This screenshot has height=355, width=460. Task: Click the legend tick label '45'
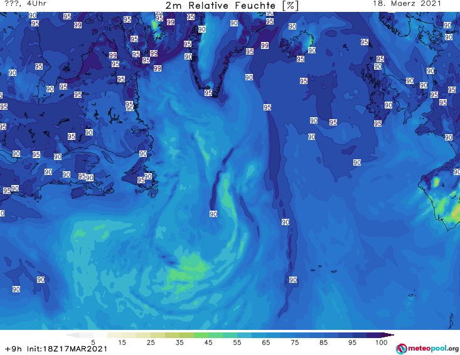point(208,342)
